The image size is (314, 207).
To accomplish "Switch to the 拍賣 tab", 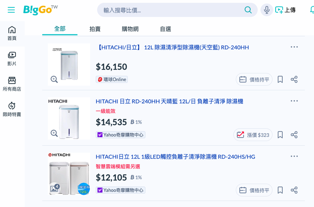I will (x=95, y=29).
